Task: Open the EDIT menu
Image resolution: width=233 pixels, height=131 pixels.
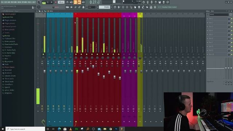Action: [x=6, y=2]
